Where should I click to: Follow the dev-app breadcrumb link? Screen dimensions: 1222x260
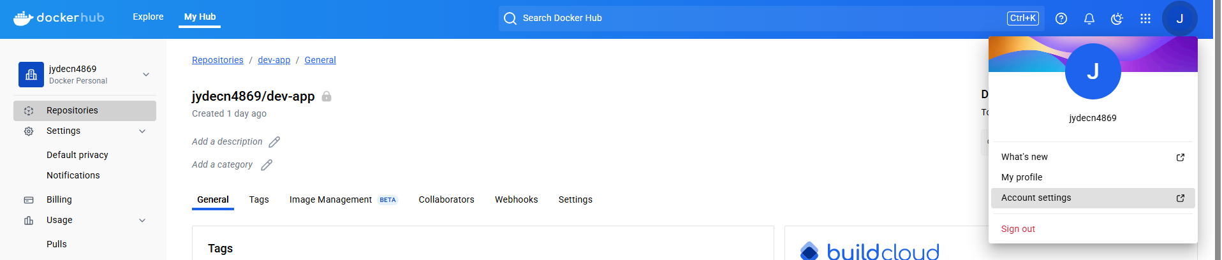274,60
